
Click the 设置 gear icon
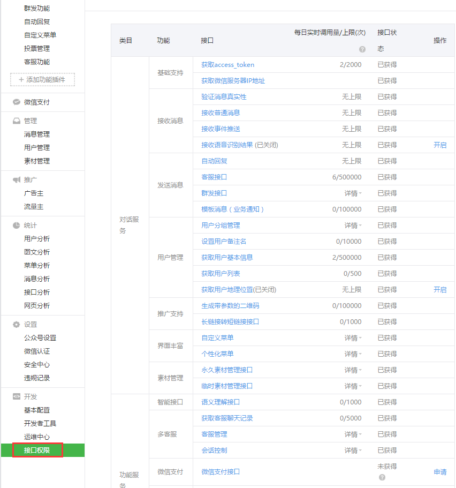point(17,325)
